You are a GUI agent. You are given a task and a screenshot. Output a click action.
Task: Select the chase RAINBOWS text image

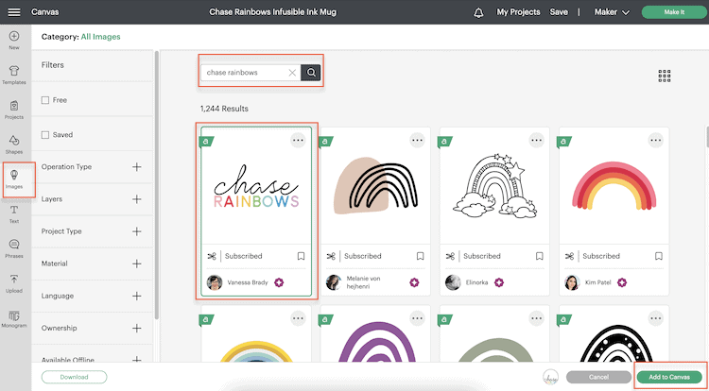click(256, 186)
